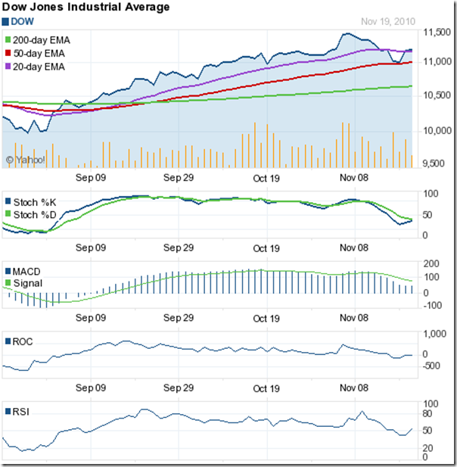
Task: Click 'Nov 08' under the price chart
Action: (354, 178)
